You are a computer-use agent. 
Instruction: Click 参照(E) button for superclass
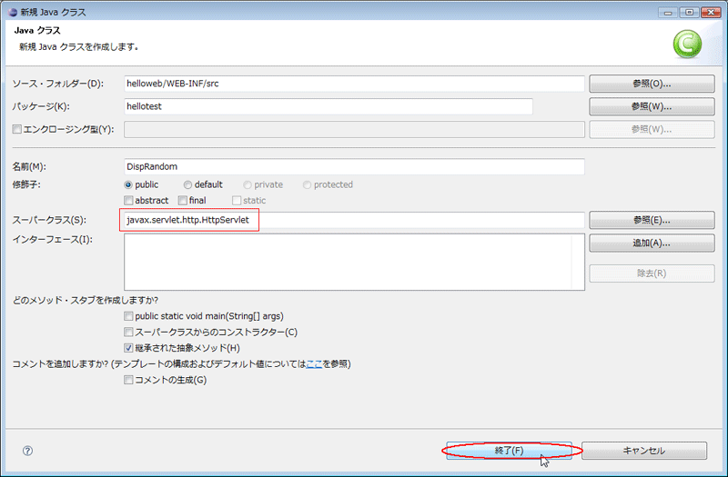point(652,220)
